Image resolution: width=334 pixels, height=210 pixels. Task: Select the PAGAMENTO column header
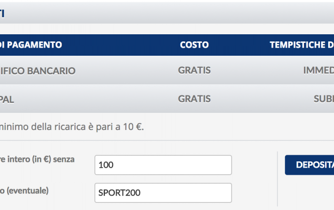pos(31,45)
